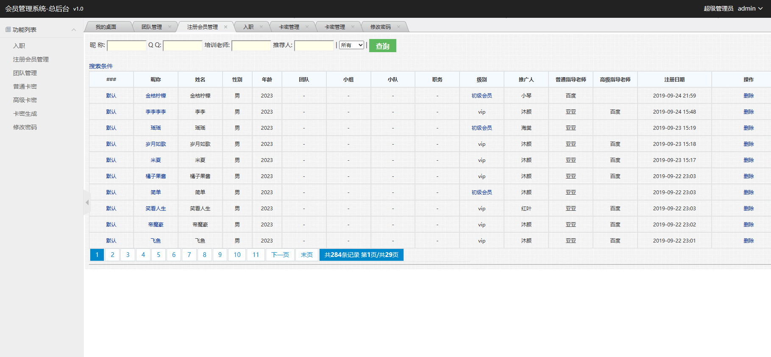
Task: Click the current page 1 button
Action: [x=97, y=255]
